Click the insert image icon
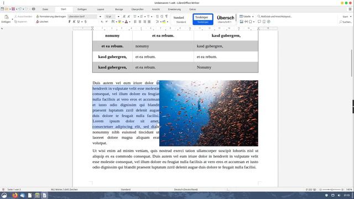 241,22
